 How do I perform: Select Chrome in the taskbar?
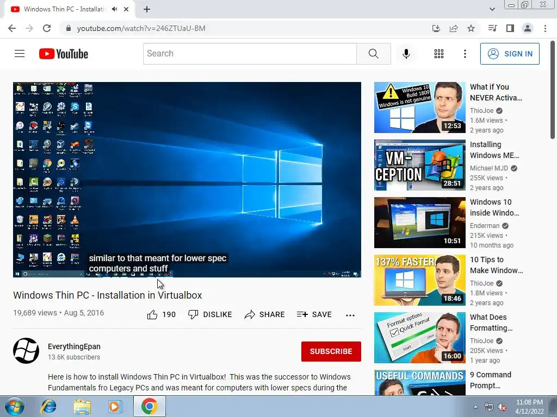[x=149, y=406]
